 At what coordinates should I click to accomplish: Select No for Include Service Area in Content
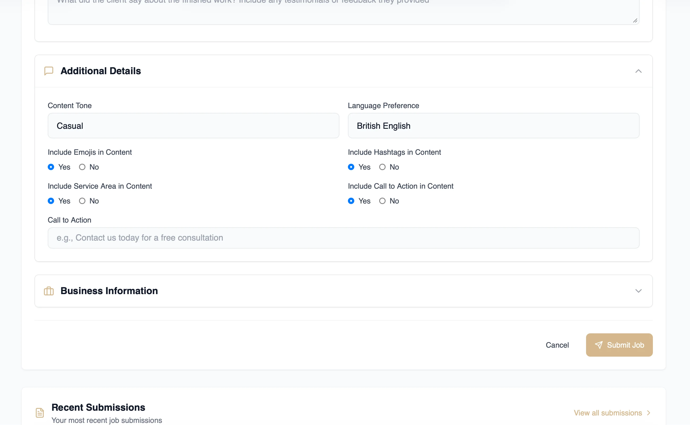pos(82,201)
